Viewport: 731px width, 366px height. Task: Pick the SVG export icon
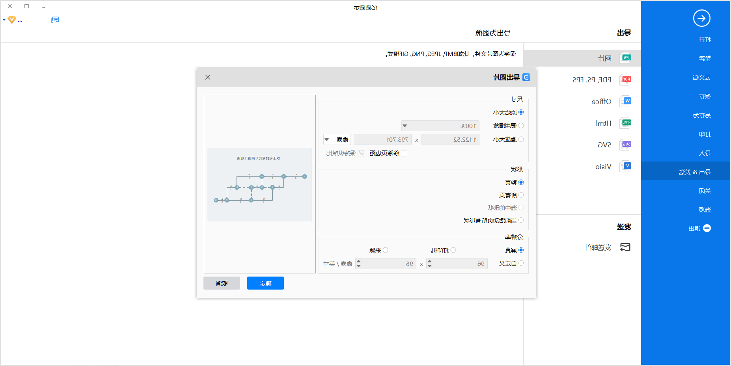pyautogui.click(x=625, y=145)
